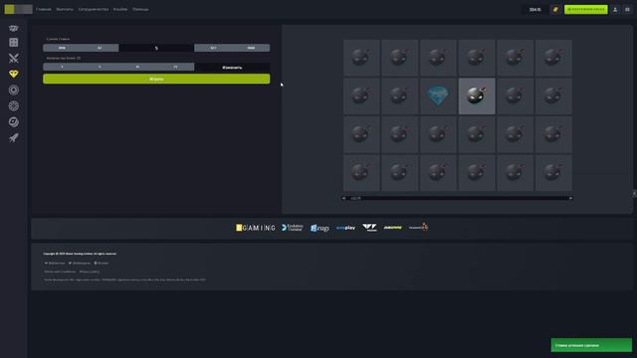The image size is (637, 358).
Task: Click the small panel arrow on the right screen edge
Action: [x=635, y=194]
